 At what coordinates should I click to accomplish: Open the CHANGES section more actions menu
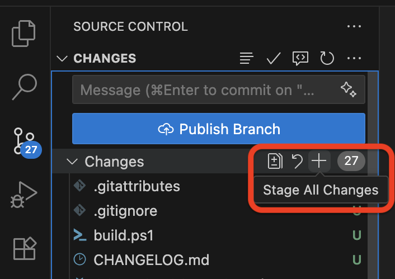pos(354,58)
